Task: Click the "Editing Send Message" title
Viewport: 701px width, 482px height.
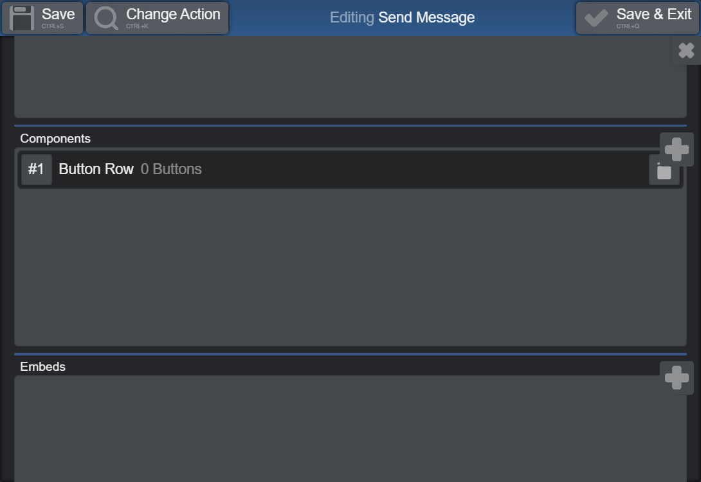Action: tap(402, 18)
